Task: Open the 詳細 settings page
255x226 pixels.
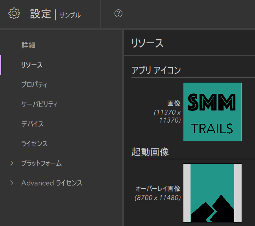Action: [x=28, y=45]
